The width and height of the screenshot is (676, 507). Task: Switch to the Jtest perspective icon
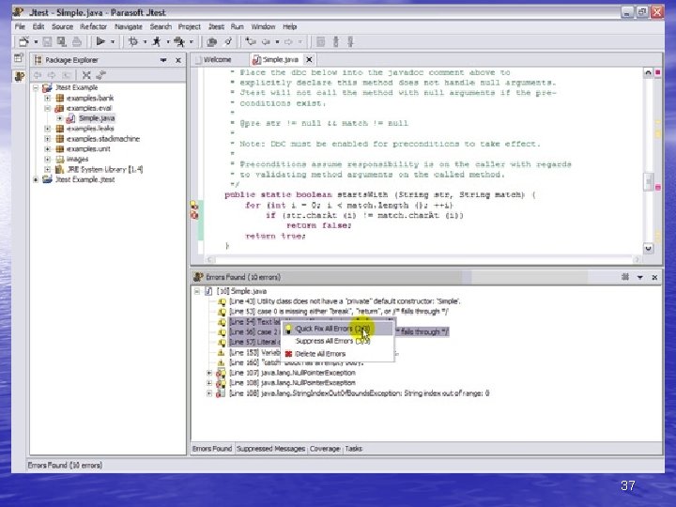(20, 77)
